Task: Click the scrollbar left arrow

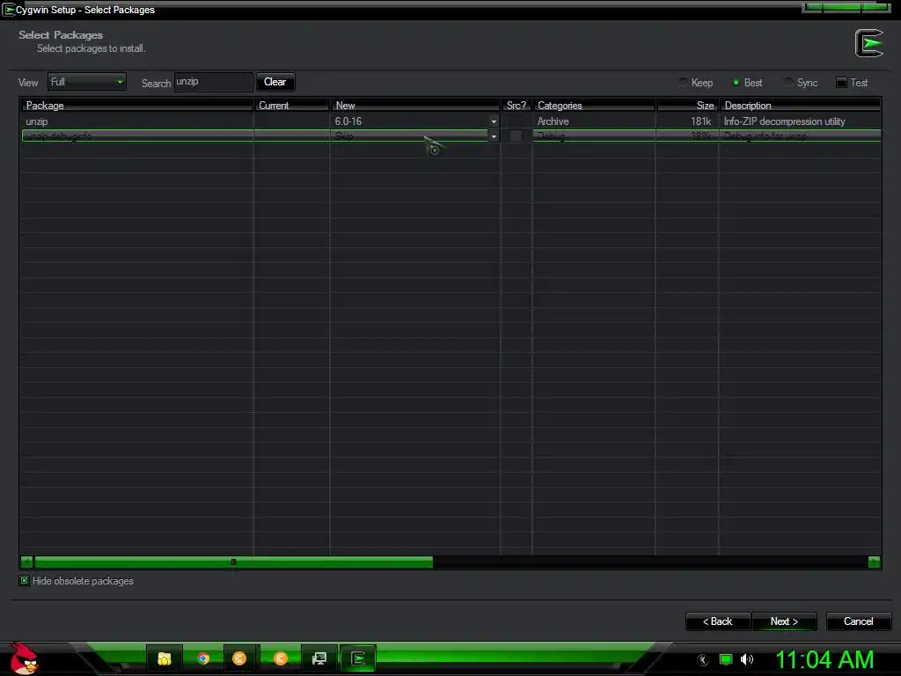Action: (26, 562)
